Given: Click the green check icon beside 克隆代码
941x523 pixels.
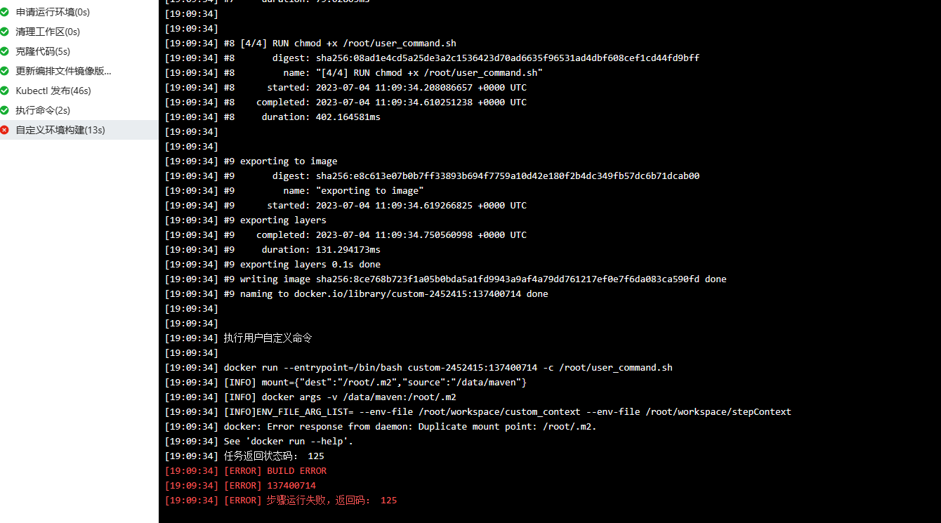Looking at the screenshot, I should tap(5, 51).
